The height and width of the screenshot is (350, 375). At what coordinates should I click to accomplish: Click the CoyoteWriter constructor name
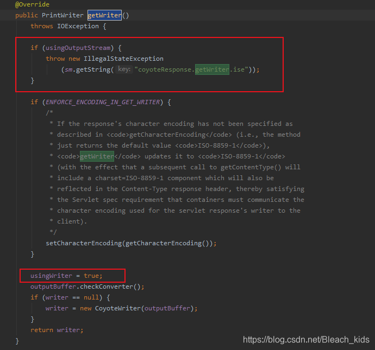click(118, 308)
